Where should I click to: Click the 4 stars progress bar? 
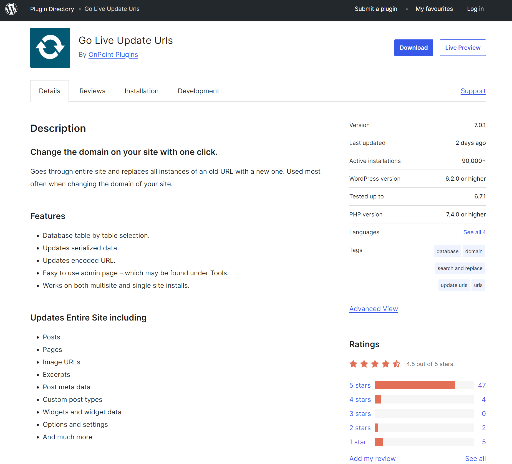424,399
